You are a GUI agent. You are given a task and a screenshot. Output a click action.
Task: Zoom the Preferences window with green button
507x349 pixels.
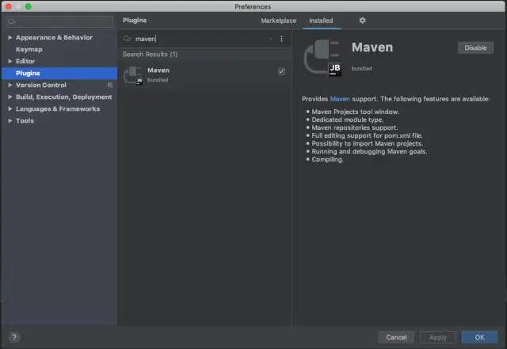pos(29,6)
